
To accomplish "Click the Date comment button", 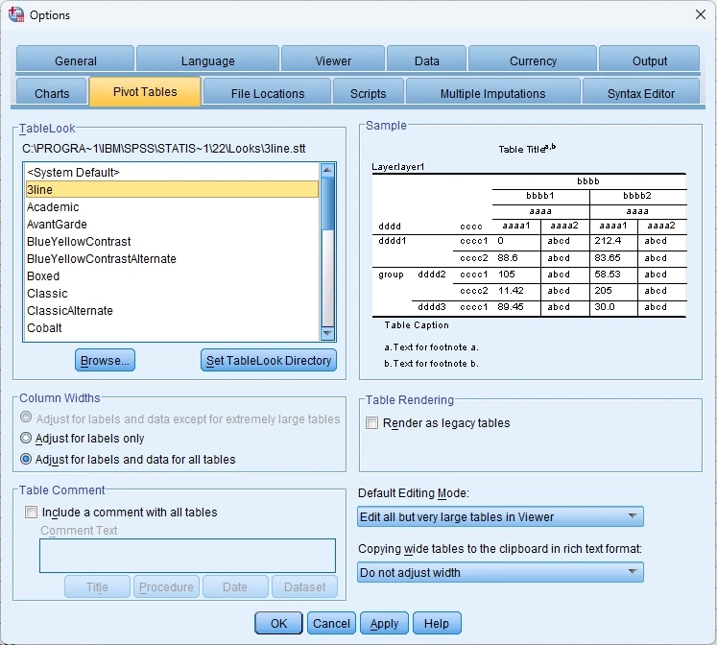I will [235, 586].
